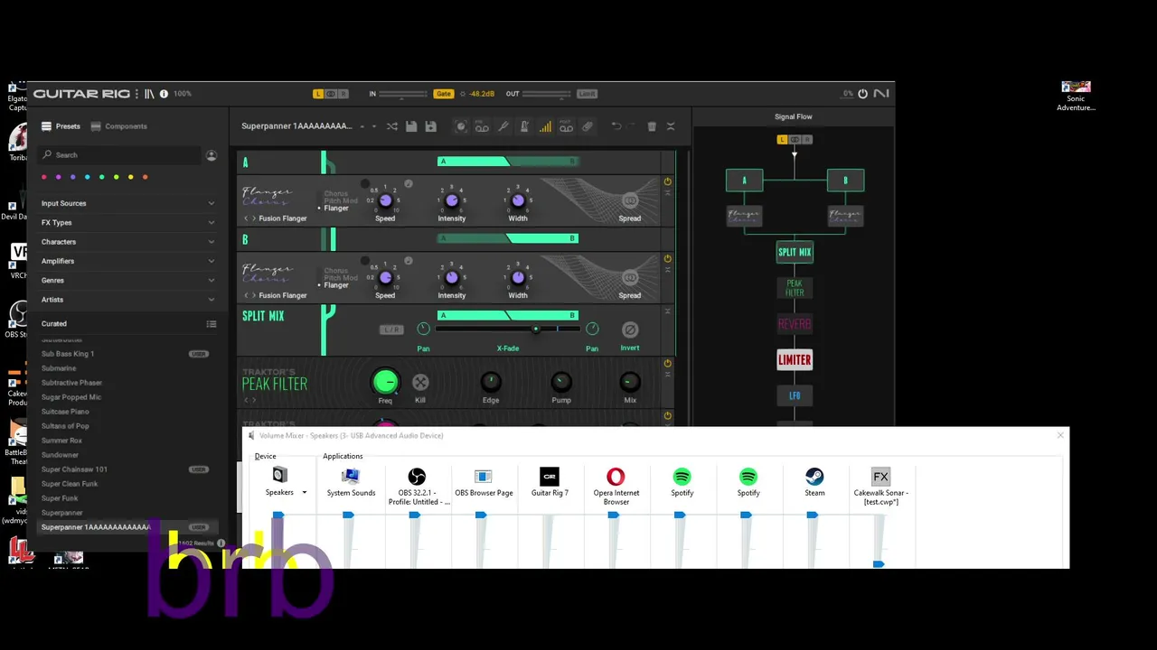The height and width of the screenshot is (650, 1157).
Task: Click the Invert phase icon in Split Mix
Action: point(630,330)
